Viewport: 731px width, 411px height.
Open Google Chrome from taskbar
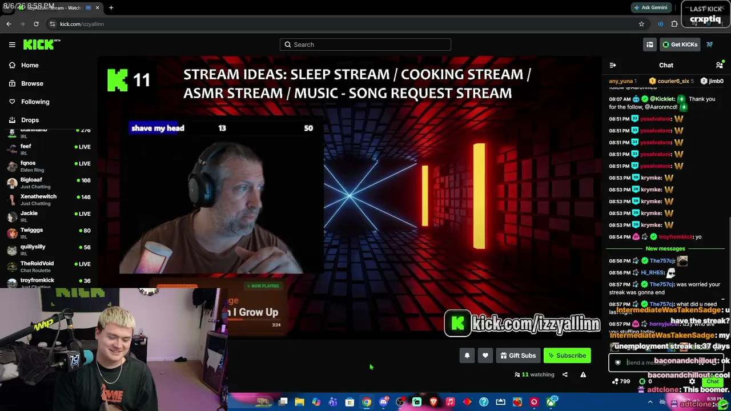(x=367, y=402)
